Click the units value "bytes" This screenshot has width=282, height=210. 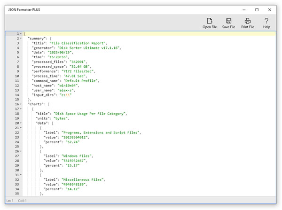pos(61,118)
